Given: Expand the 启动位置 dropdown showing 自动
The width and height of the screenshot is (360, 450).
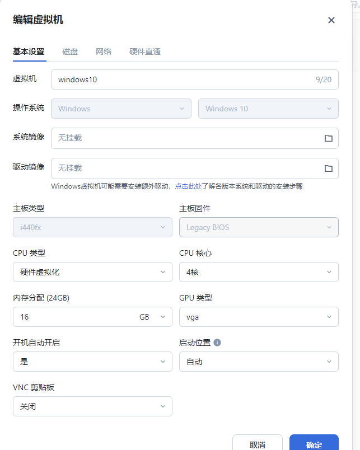Looking at the screenshot, I should coord(259,362).
